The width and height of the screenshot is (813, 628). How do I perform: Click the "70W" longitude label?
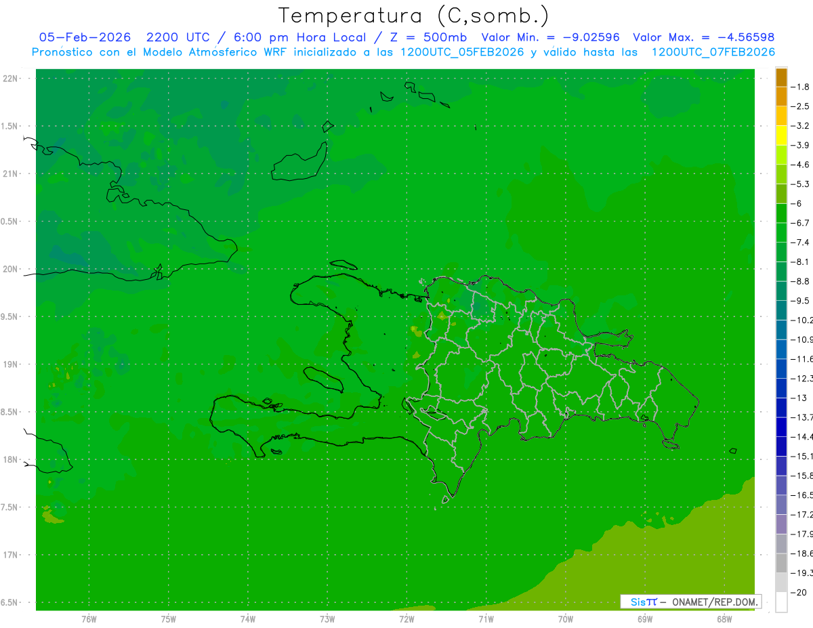click(565, 619)
